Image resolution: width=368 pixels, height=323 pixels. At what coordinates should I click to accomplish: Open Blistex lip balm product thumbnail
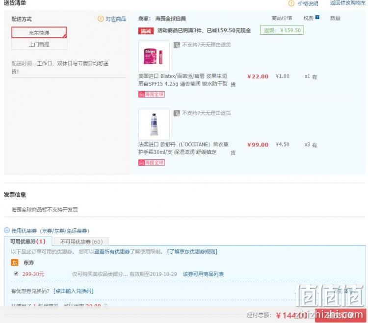click(154, 56)
